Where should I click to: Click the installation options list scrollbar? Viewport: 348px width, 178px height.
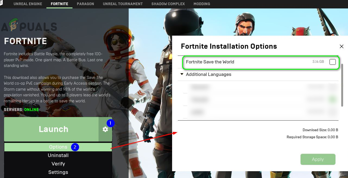(342, 85)
